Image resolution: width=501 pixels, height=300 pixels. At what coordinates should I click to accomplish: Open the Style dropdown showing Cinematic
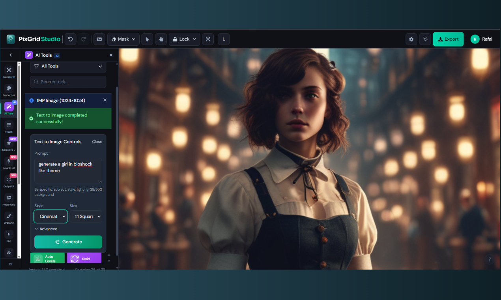[50, 216]
